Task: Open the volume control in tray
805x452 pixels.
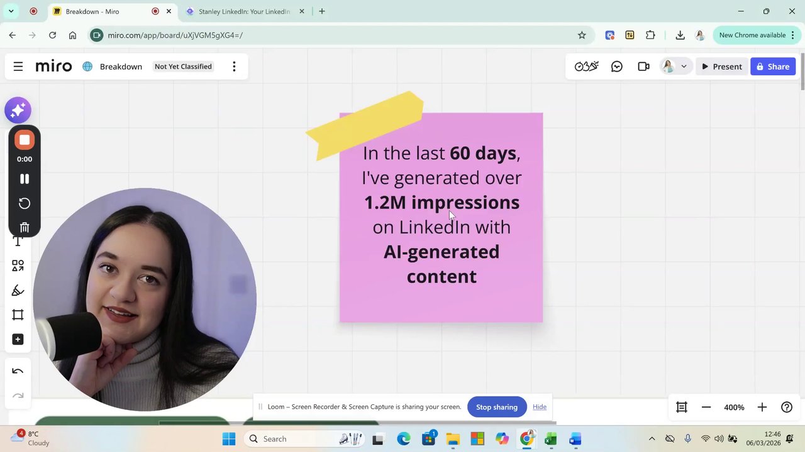Action: (719, 439)
